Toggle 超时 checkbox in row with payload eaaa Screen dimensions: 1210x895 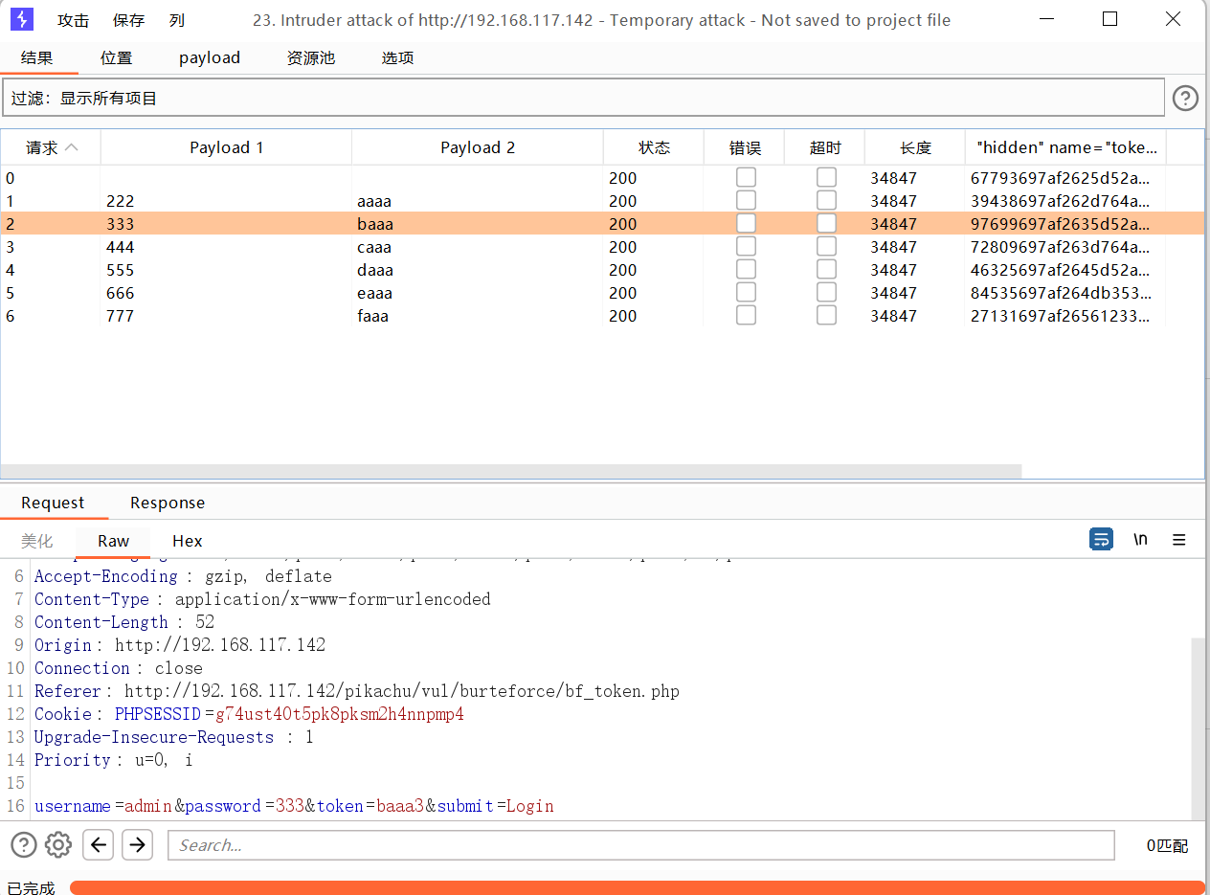click(826, 292)
